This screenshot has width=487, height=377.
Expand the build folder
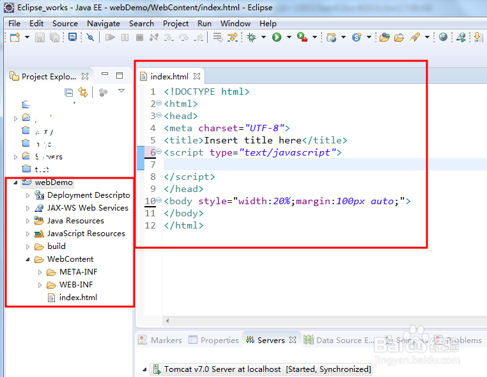27,246
